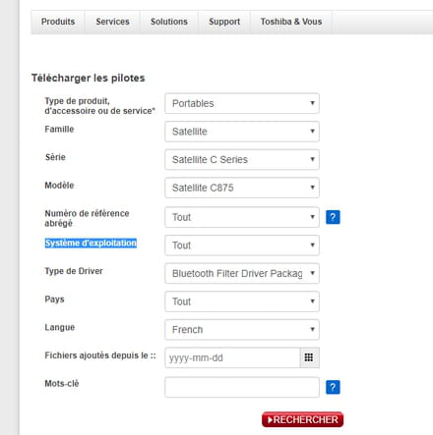Open the Type de produit dropdown

242,103
